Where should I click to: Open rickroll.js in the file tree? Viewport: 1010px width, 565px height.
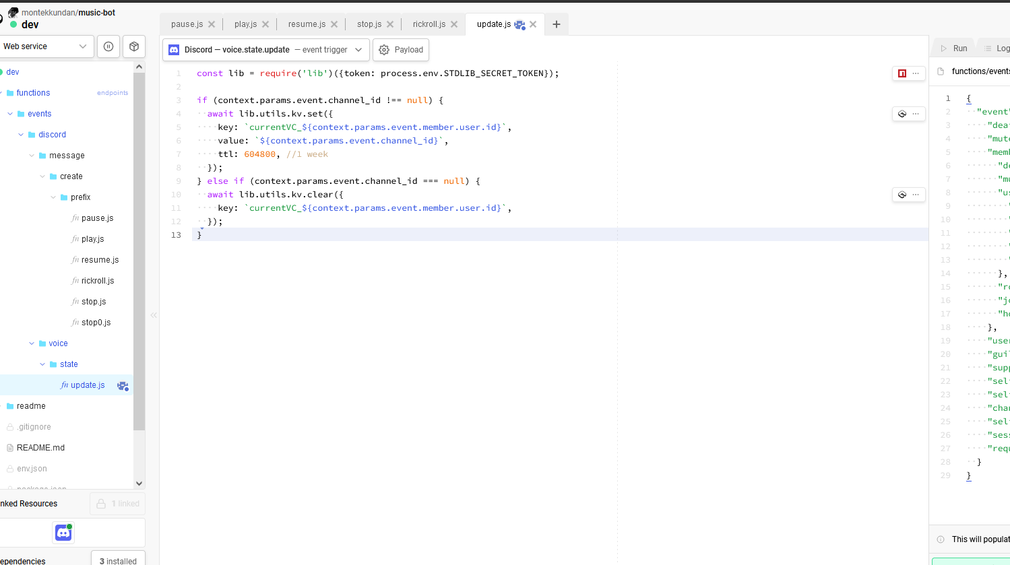tap(98, 281)
